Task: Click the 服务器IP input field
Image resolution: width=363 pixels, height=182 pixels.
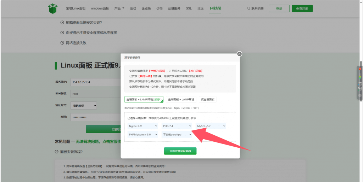Action: 96,82
